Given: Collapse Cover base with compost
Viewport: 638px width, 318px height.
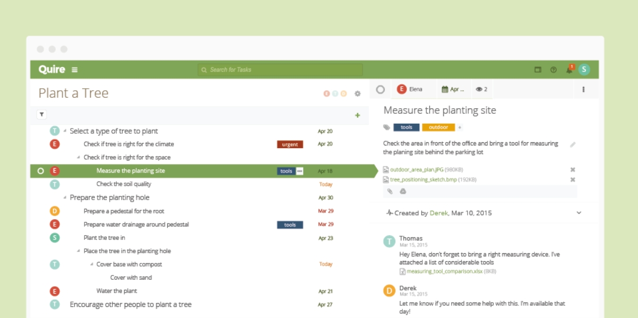Looking at the screenshot, I should tap(91, 264).
